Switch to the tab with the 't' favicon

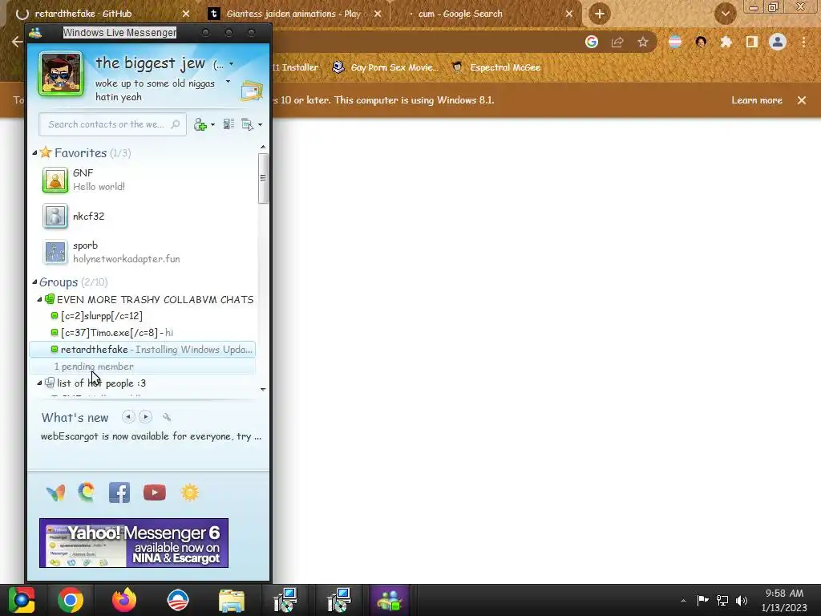[x=294, y=14]
